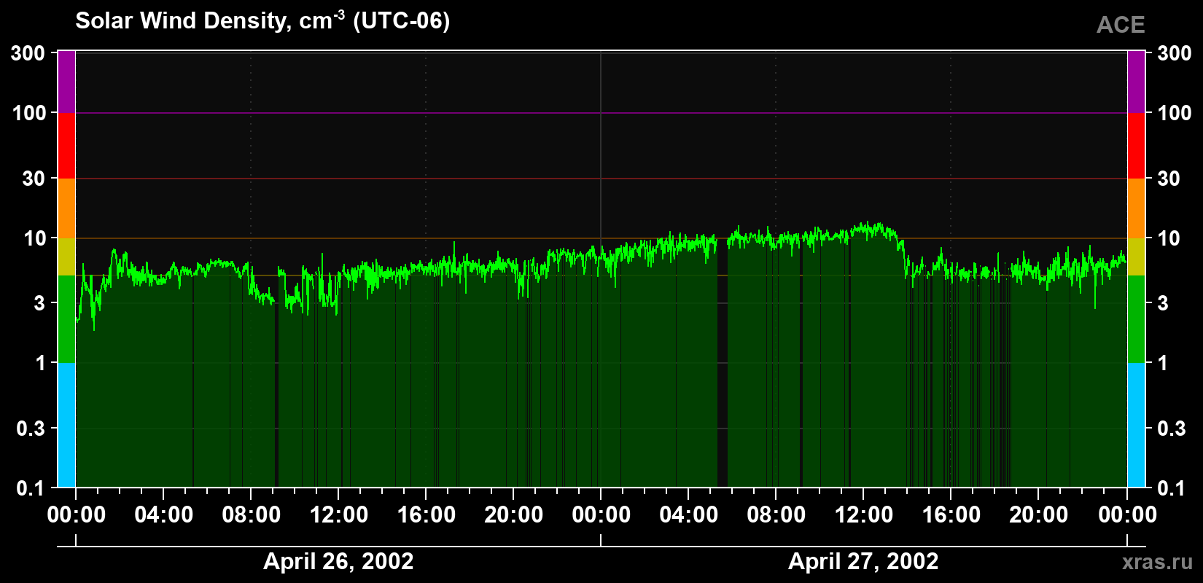Click the purple 100 threshold line in the plot
This screenshot has width=1203, height=583.
(x=601, y=113)
